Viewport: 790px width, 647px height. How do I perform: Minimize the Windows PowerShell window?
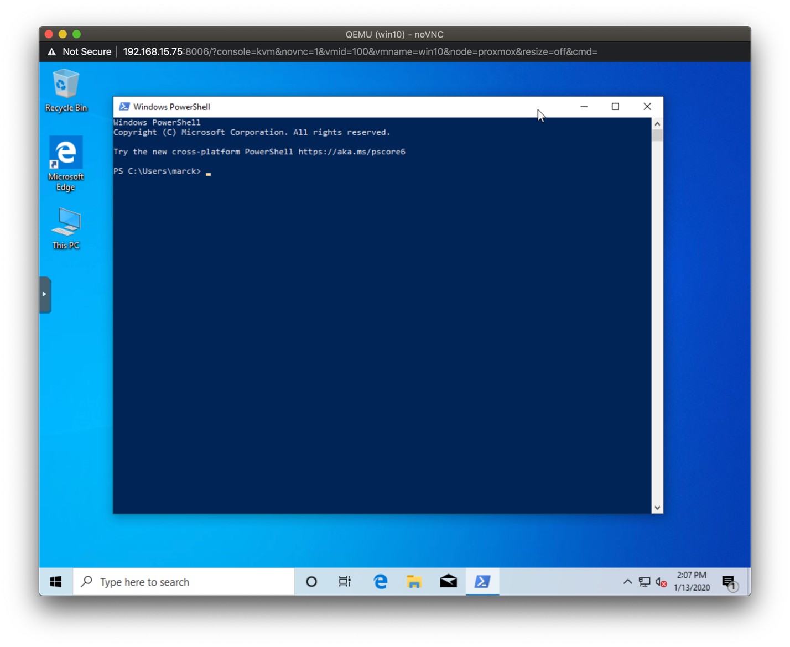pos(584,107)
